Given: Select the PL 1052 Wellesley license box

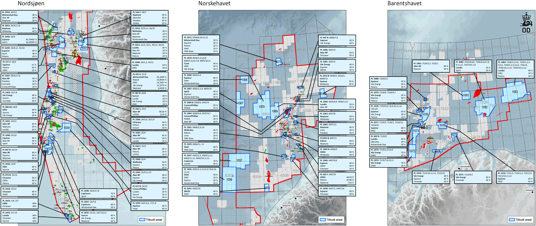Looking at the screenshot, I should click(150, 34).
